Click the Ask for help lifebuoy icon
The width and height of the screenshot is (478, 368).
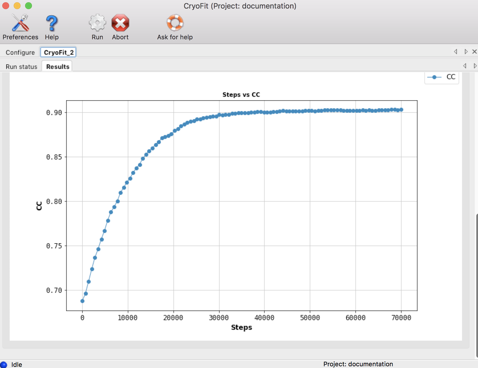click(175, 23)
